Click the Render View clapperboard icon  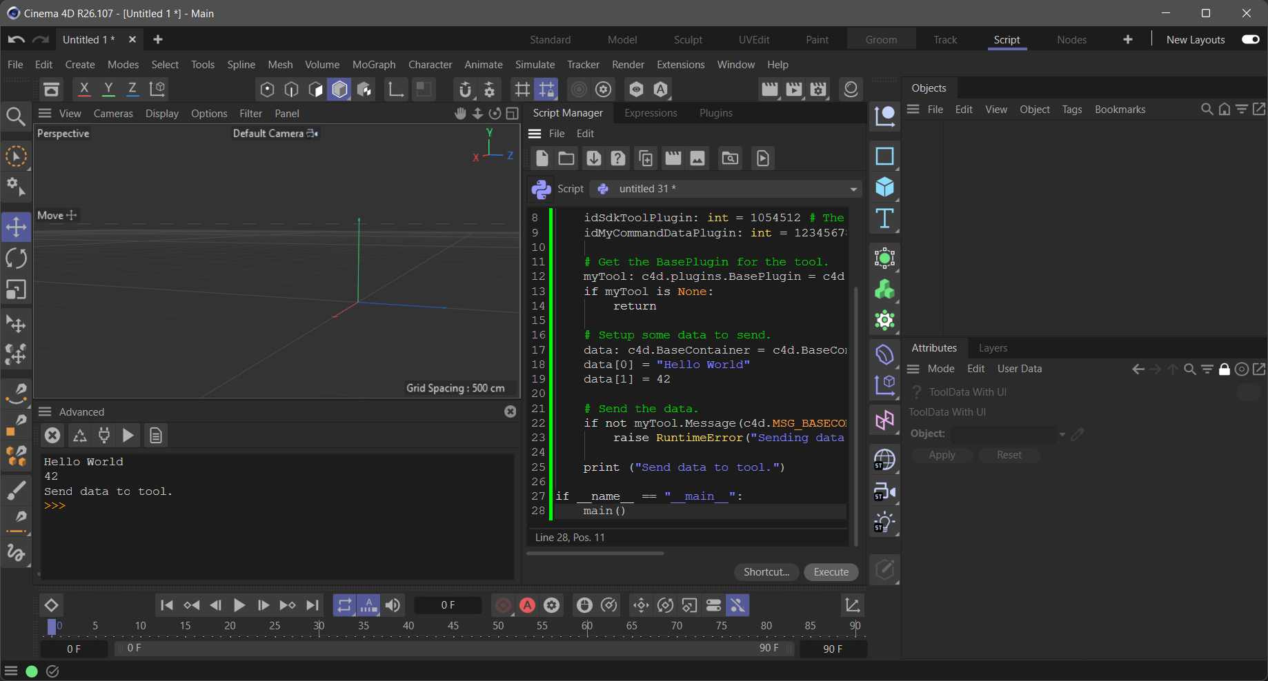tap(769, 89)
